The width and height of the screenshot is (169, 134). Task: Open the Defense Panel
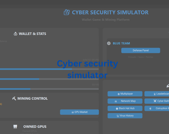141,50
